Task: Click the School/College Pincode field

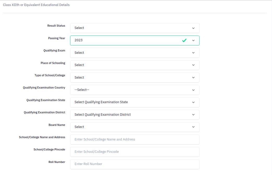Action: click(x=135, y=152)
